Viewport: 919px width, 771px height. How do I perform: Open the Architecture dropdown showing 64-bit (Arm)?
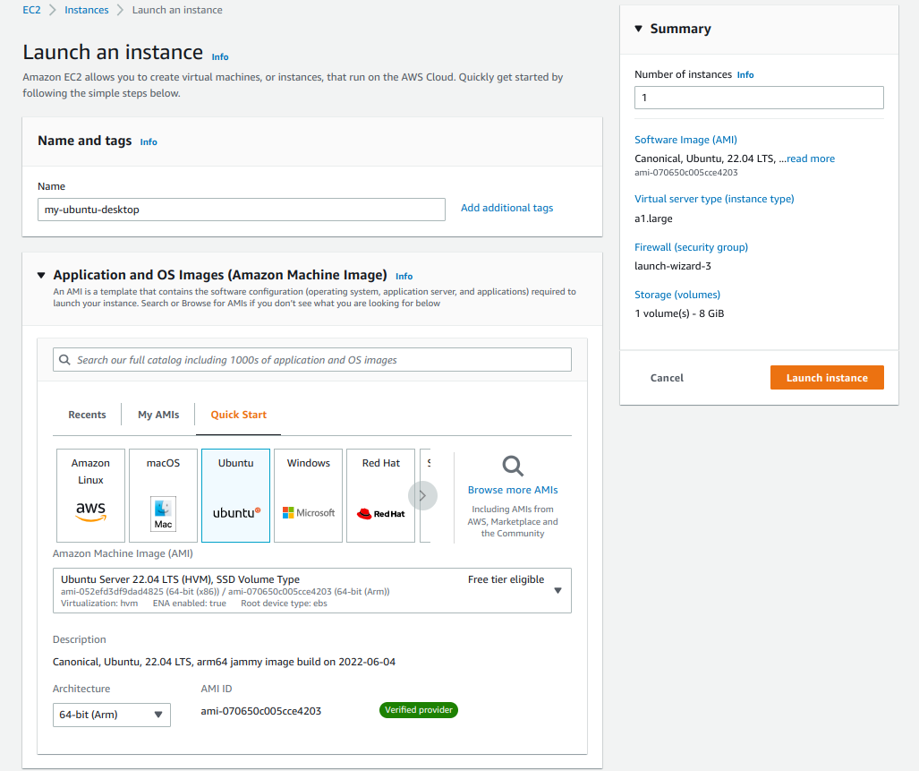tap(111, 715)
